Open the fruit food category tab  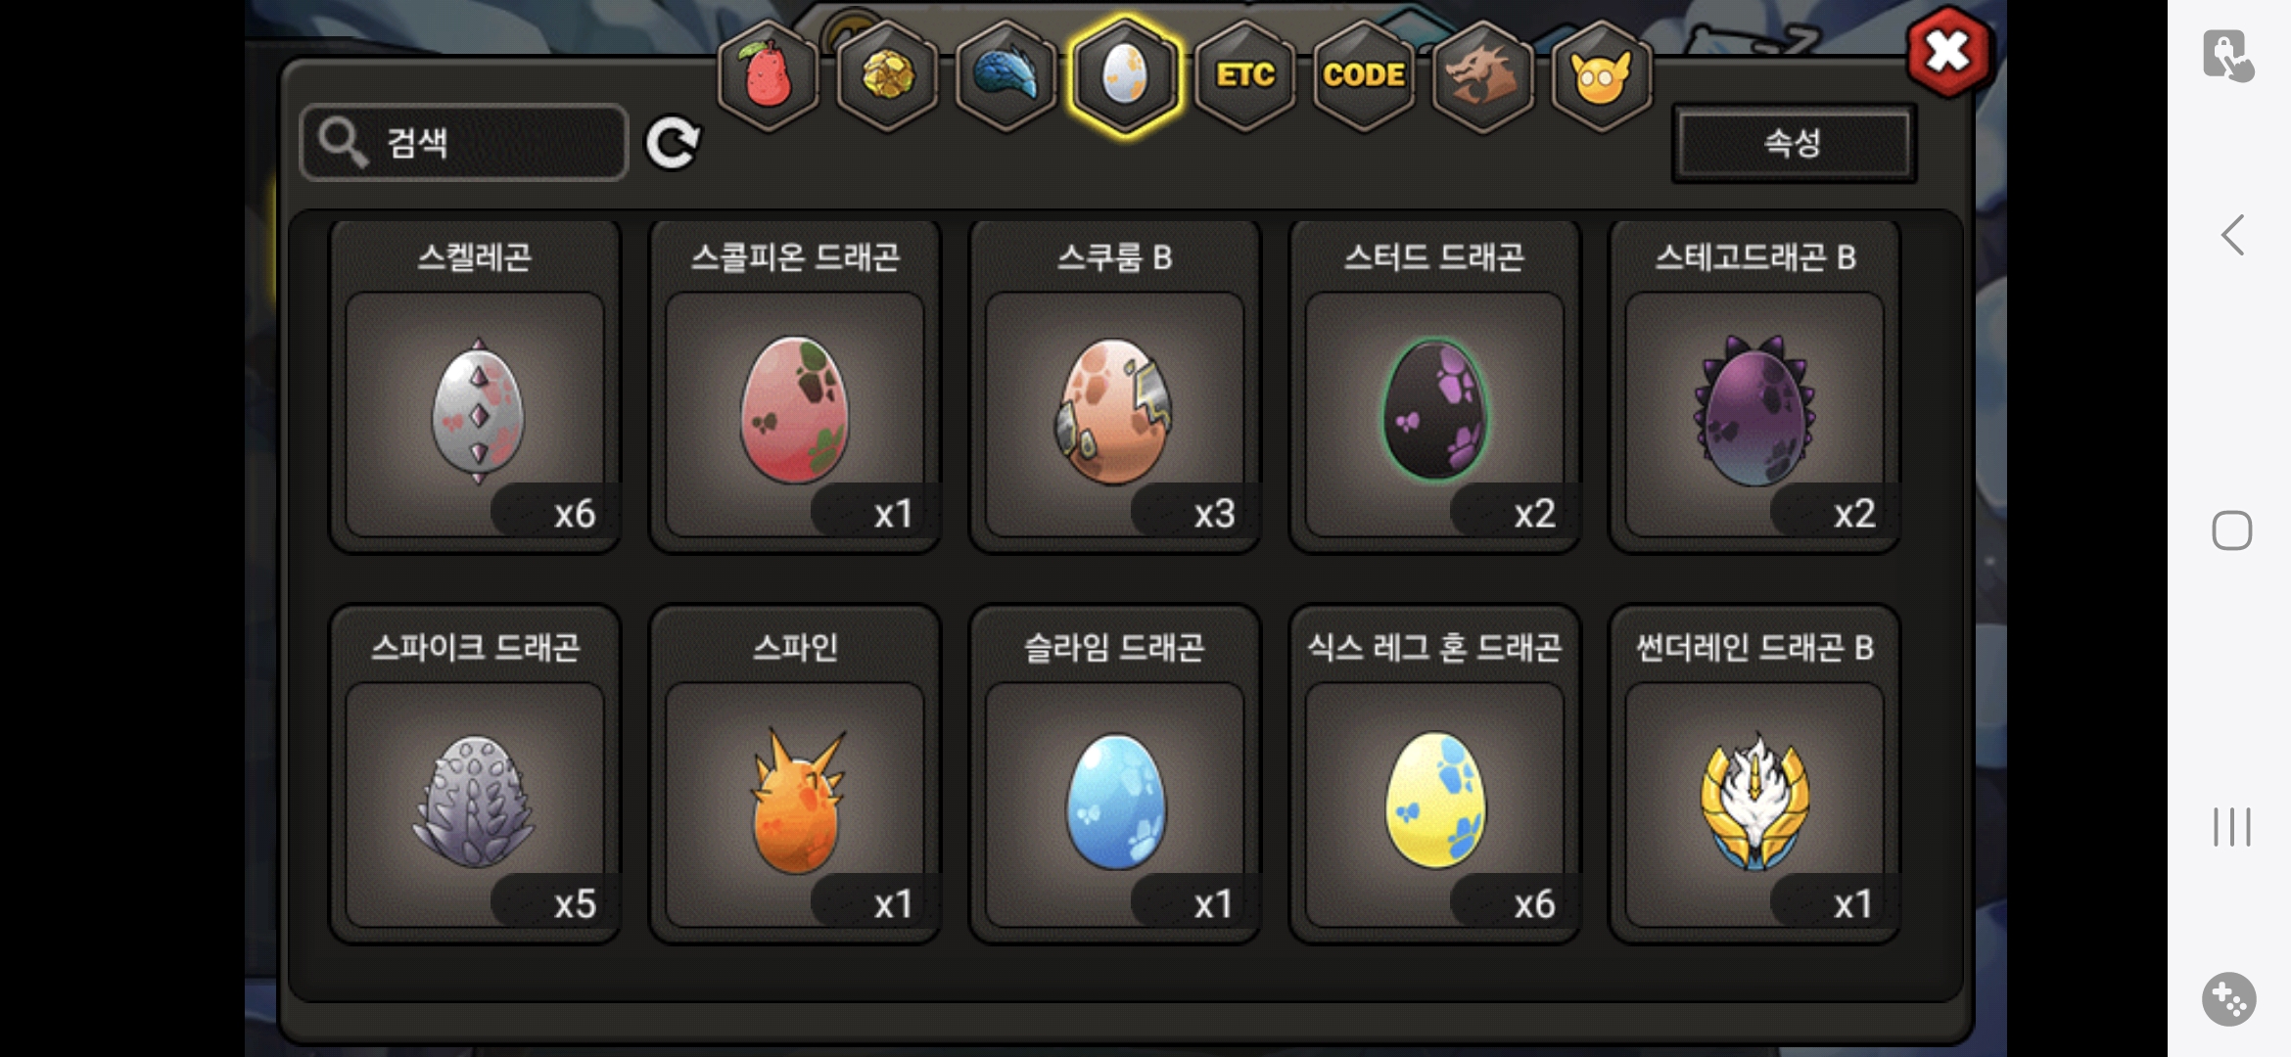(x=769, y=75)
